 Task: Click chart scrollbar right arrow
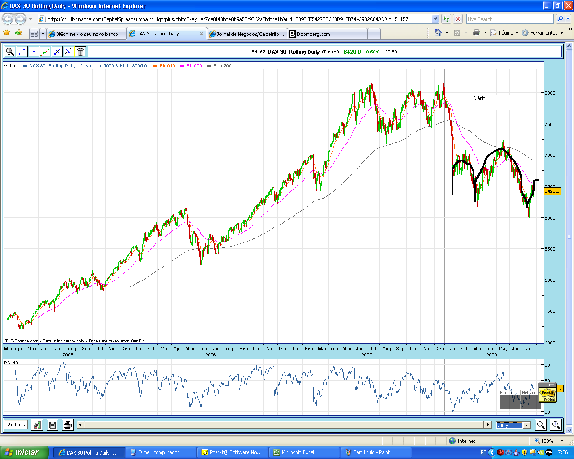click(x=488, y=424)
